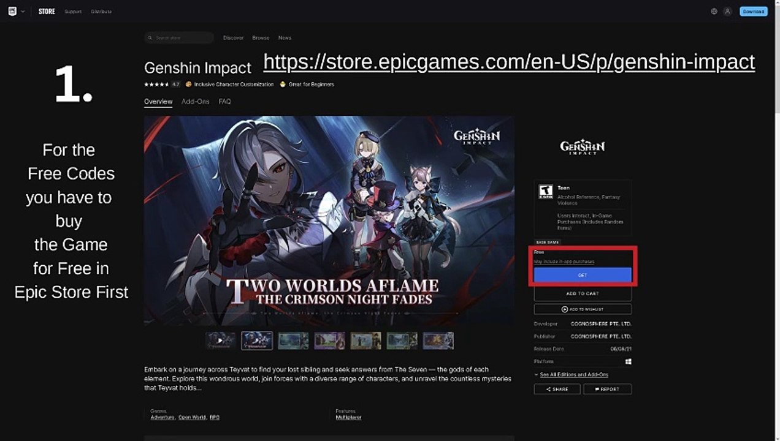Click the ESRB Teen rating icon

(545, 192)
